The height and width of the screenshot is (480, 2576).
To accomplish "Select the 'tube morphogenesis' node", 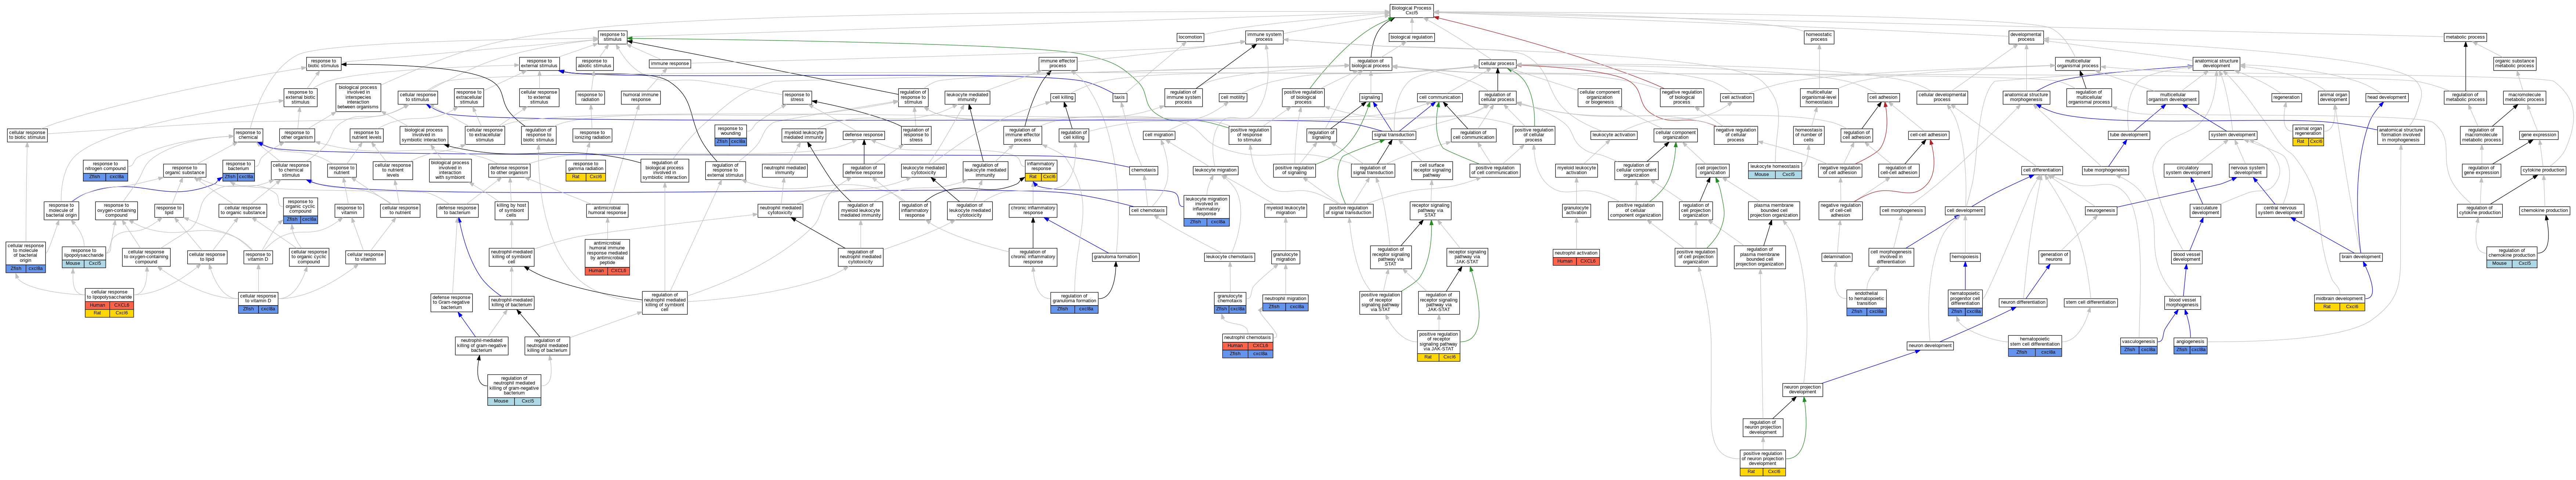I will pos(2105,170).
